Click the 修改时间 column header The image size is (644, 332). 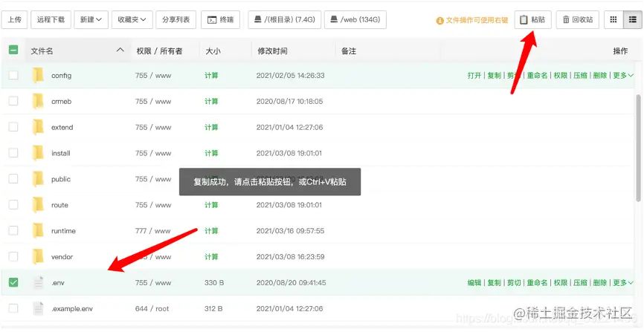point(272,51)
